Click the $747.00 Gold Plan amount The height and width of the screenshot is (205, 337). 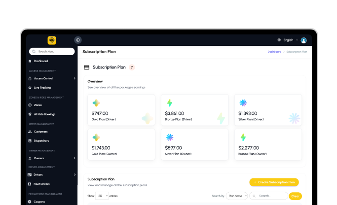(100, 113)
